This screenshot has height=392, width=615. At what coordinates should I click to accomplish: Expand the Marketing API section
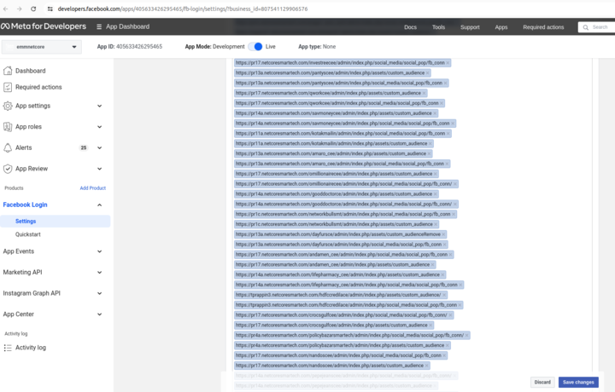(100, 273)
